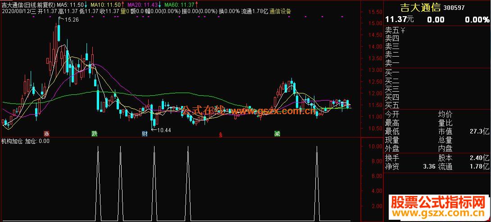491x222 pixels.
Task: Click the rightmost 机构加仓 signal spike
Action: [x=317, y=184]
